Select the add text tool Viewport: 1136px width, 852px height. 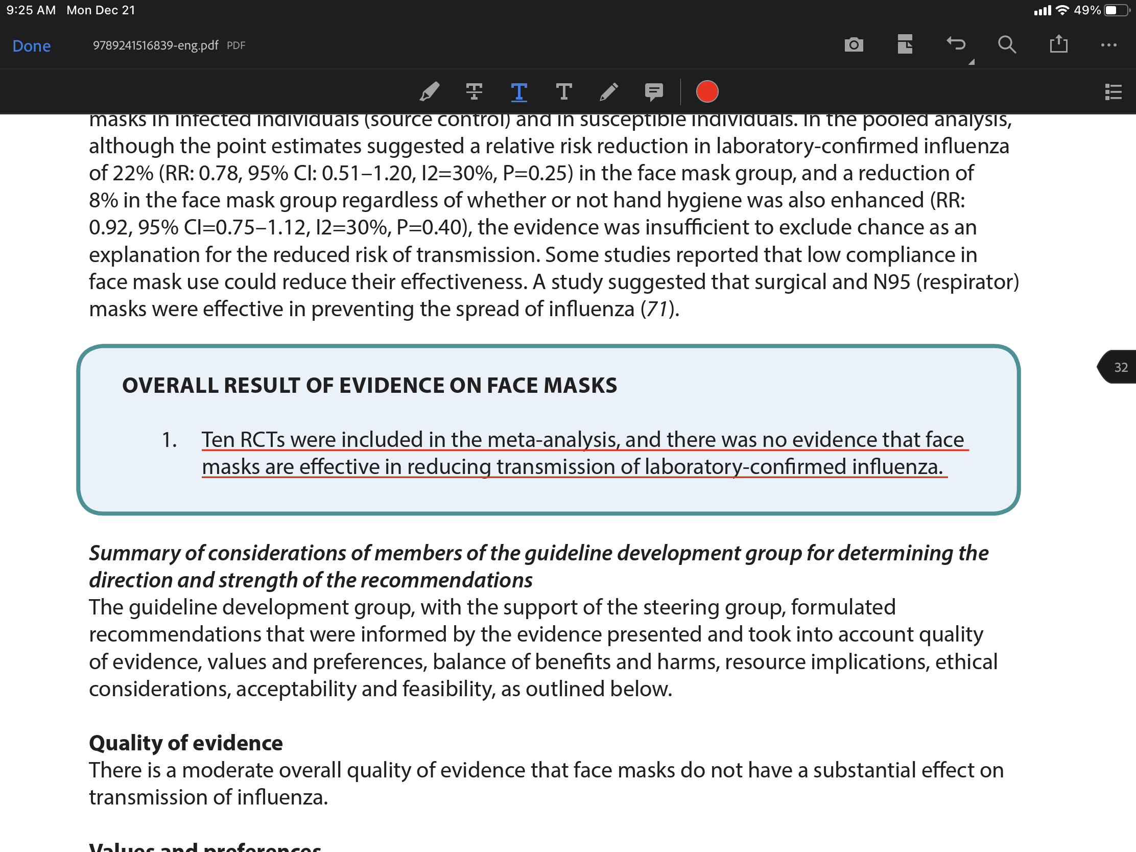tap(564, 92)
